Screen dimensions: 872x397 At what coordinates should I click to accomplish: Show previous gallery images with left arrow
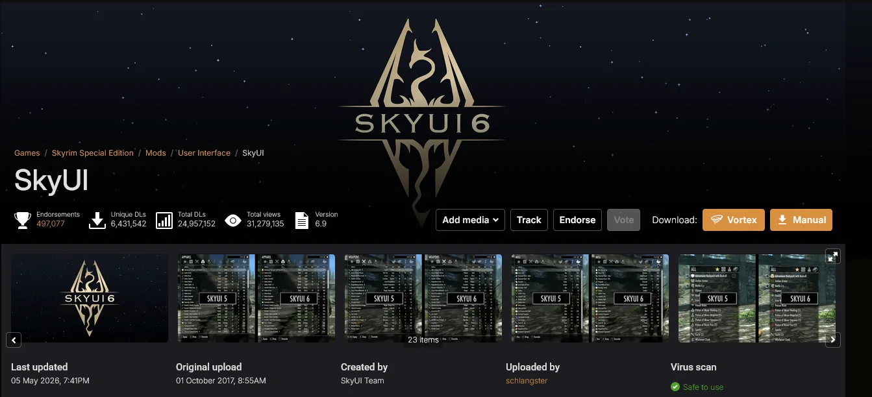click(x=14, y=339)
